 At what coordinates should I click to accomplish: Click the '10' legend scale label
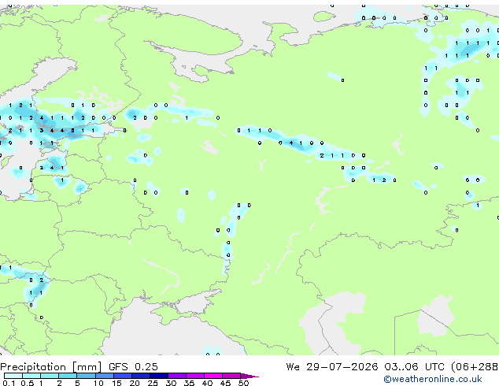coord(98,383)
